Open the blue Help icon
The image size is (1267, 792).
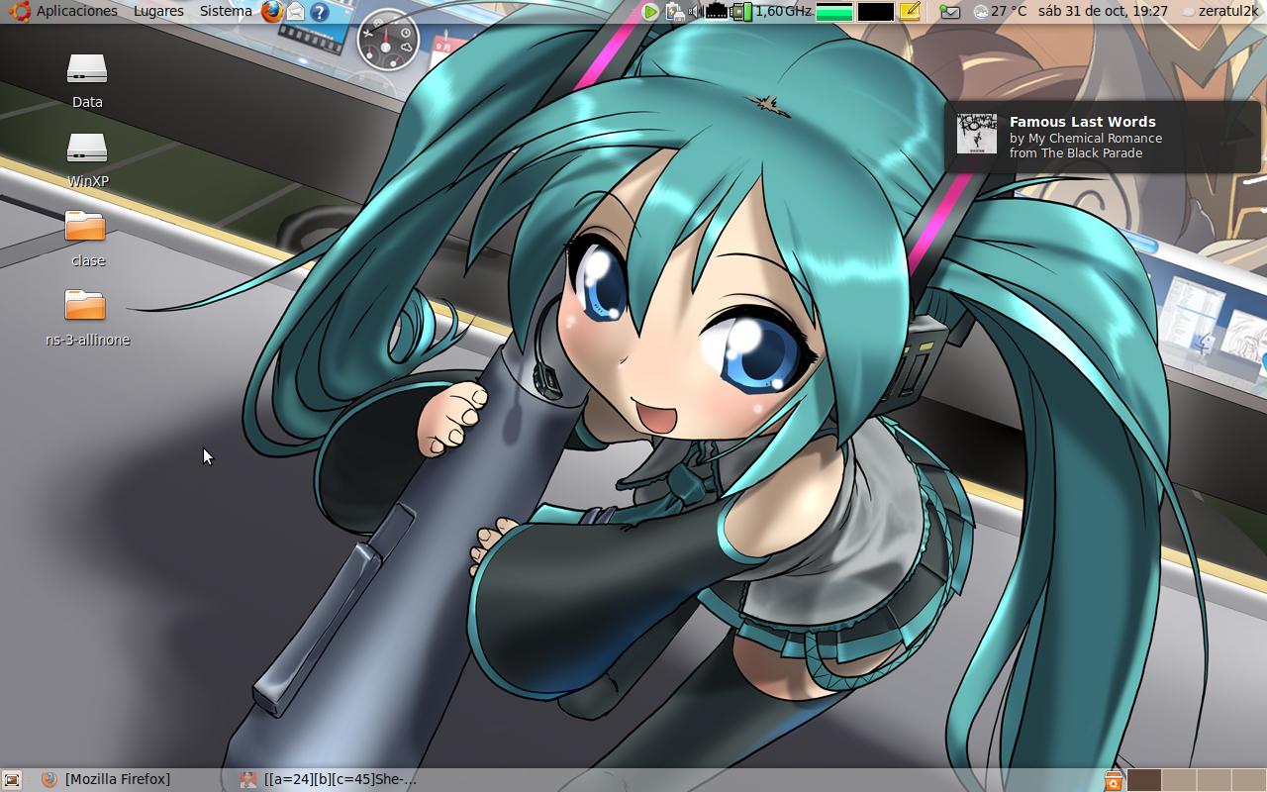[x=319, y=12]
